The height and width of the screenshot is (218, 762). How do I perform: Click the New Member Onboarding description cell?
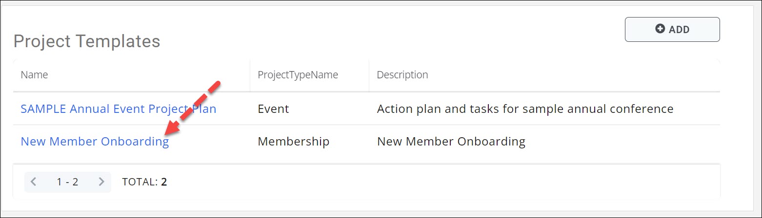pos(451,142)
